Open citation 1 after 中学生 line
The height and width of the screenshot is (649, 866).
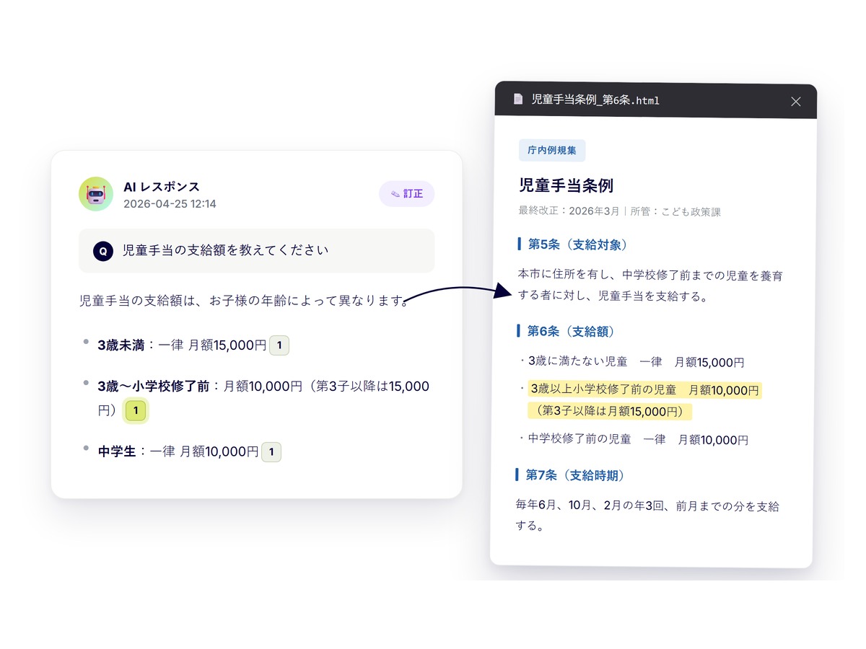point(271,452)
